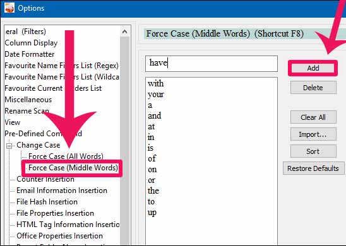Open Favourite Name Filters List (Regex)
The height and width of the screenshot is (246, 346).
(x=62, y=66)
